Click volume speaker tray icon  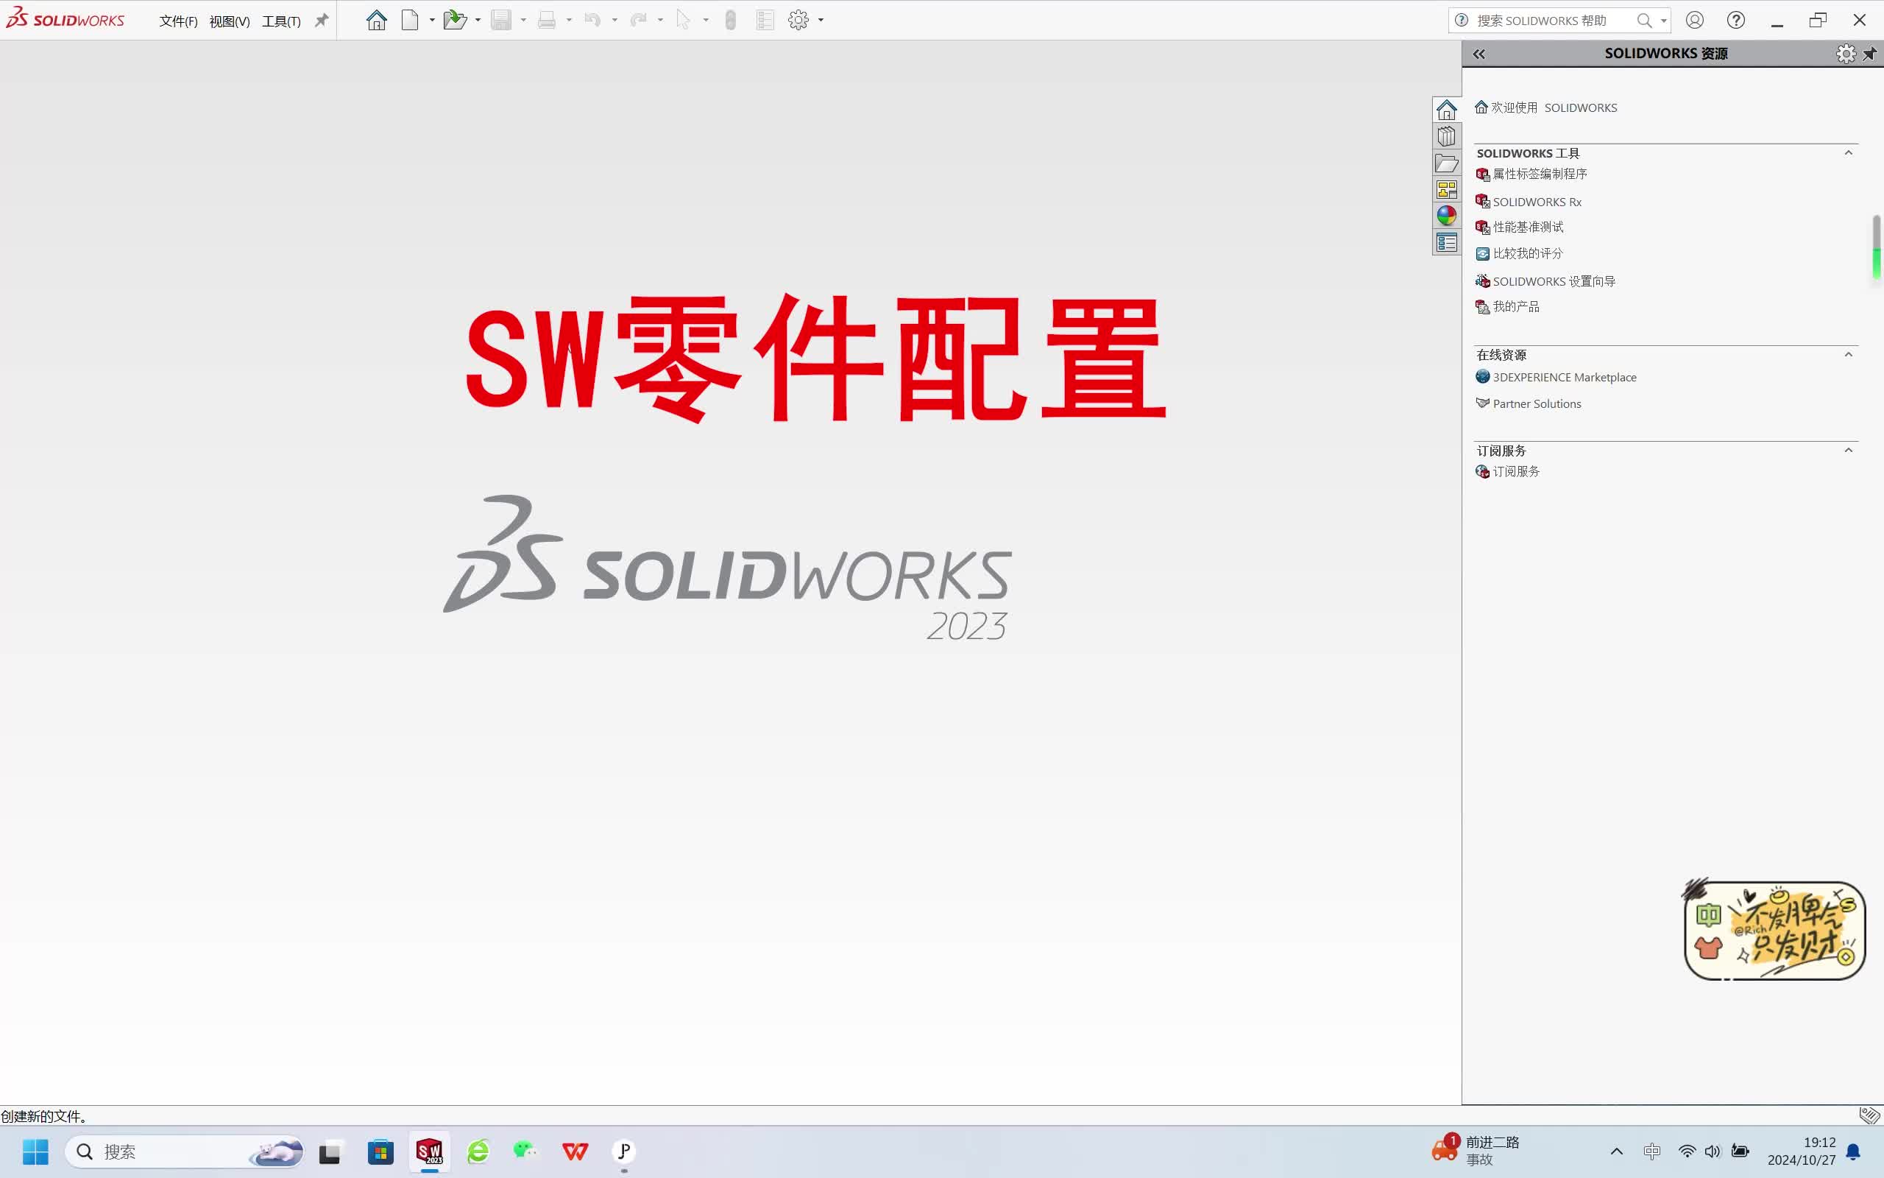[1713, 1151]
